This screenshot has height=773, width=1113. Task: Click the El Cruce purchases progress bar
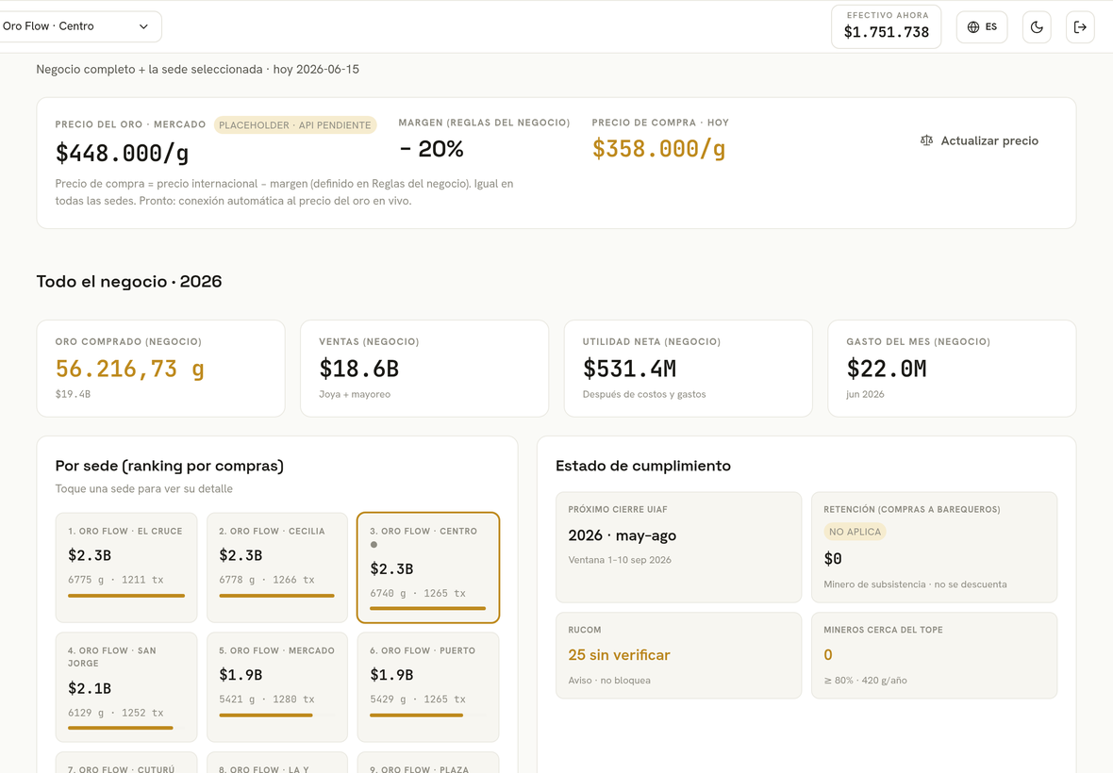tap(126, 596)
